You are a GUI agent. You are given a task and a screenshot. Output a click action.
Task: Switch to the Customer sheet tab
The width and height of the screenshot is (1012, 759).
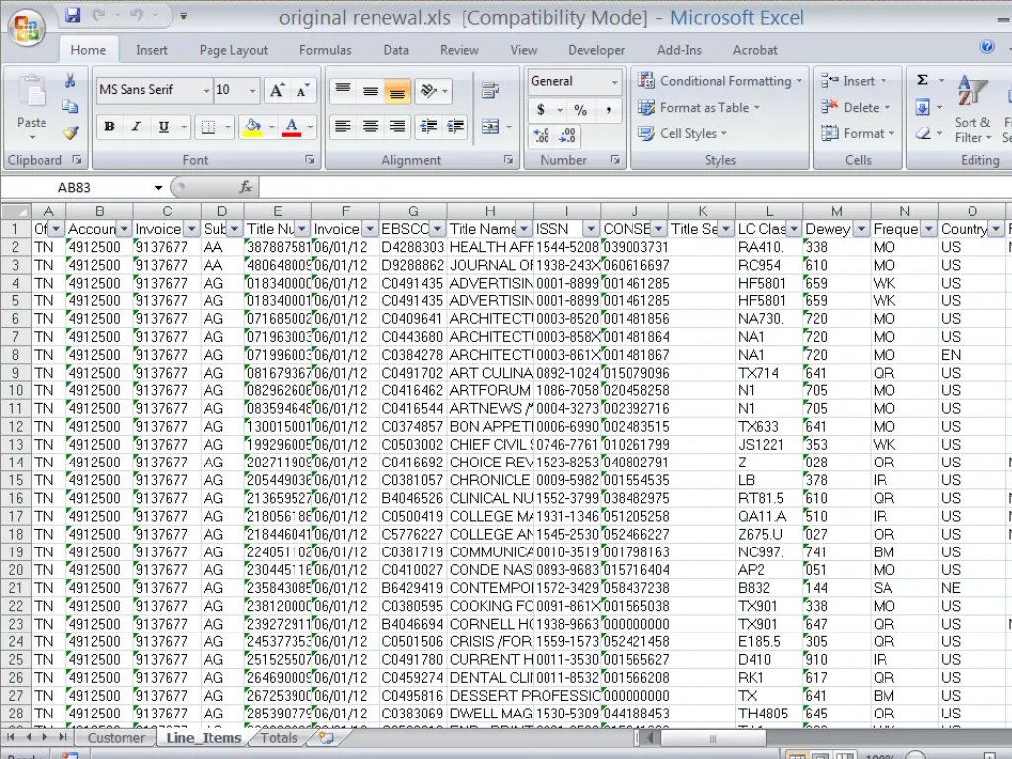pyautogui.click(x=117, y=737)
